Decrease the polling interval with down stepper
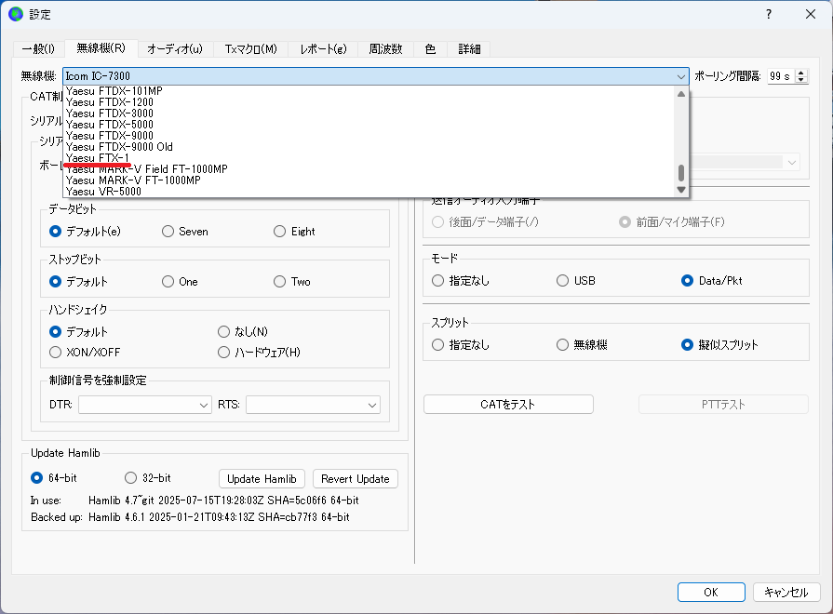Image resolution: width=833 pixels, height=614 pixels. point(801,80)
